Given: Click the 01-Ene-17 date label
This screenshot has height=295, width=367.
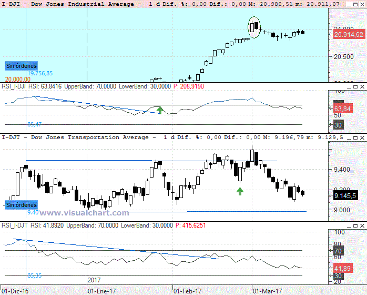Looking at the screenshot, I should (101, 291).
